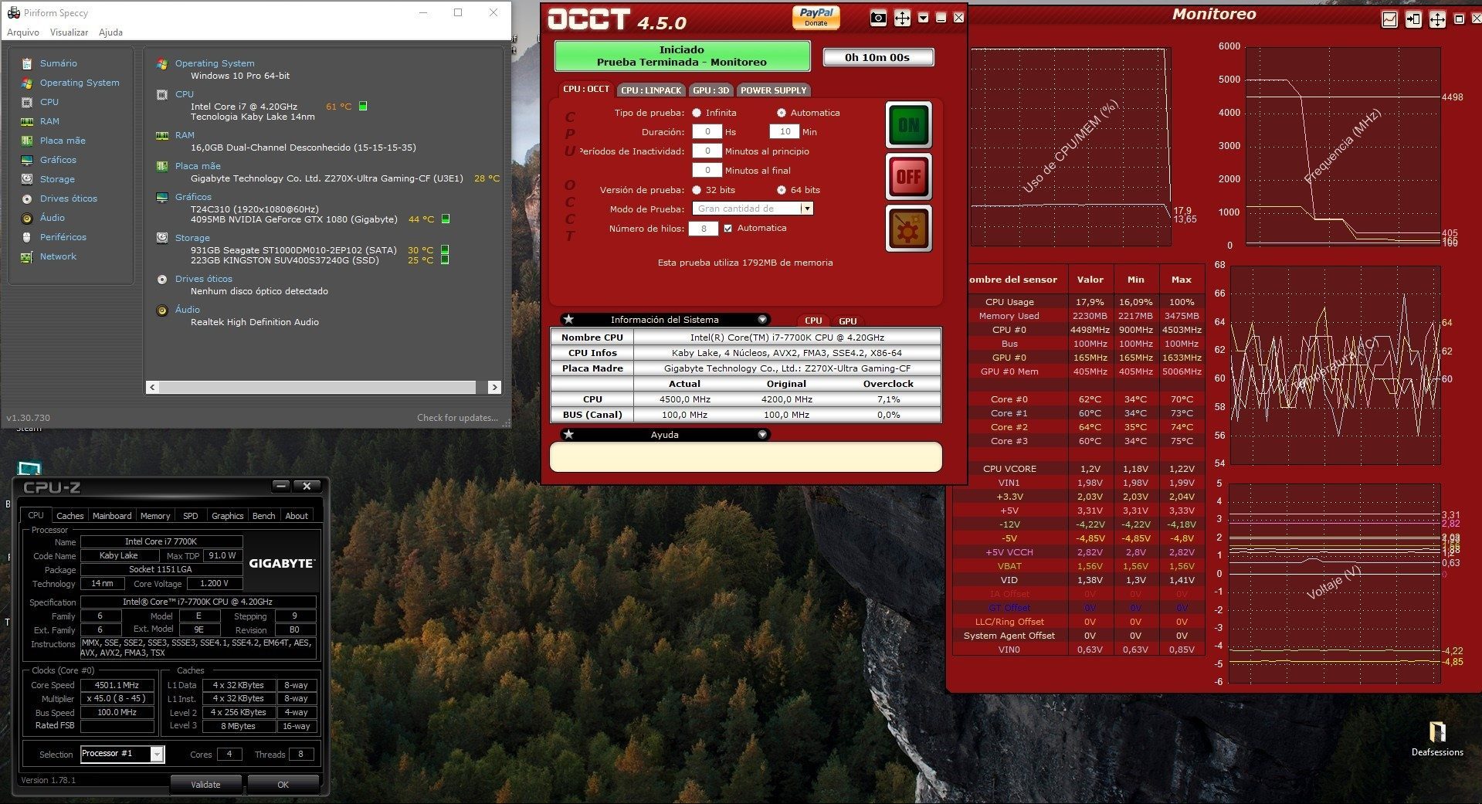Click the Minutos al final input field
Image resolution: width=1482 pixels, height=804 pixels.
click(x=707, y=171)
